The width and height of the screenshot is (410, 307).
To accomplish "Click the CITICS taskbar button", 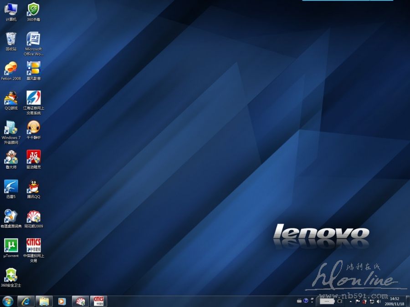I will 98,301.
